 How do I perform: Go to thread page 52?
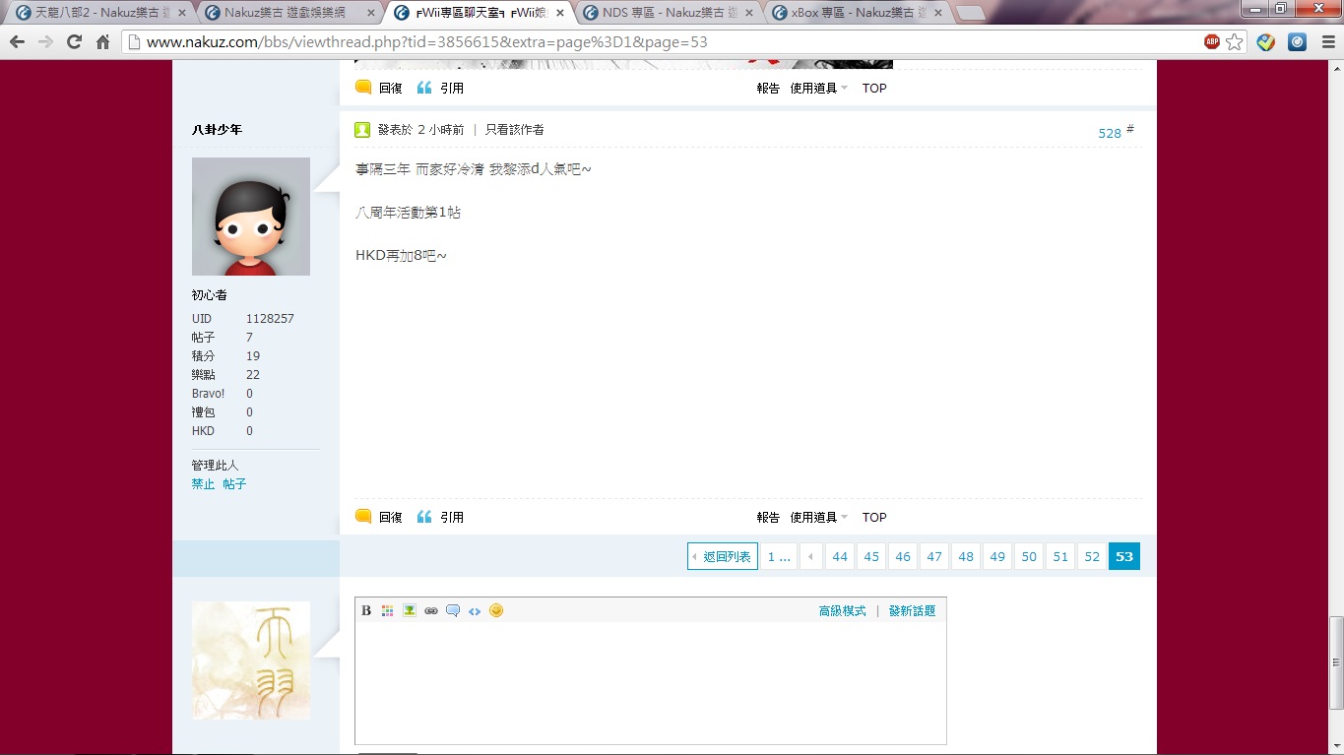pos(1092,556)
